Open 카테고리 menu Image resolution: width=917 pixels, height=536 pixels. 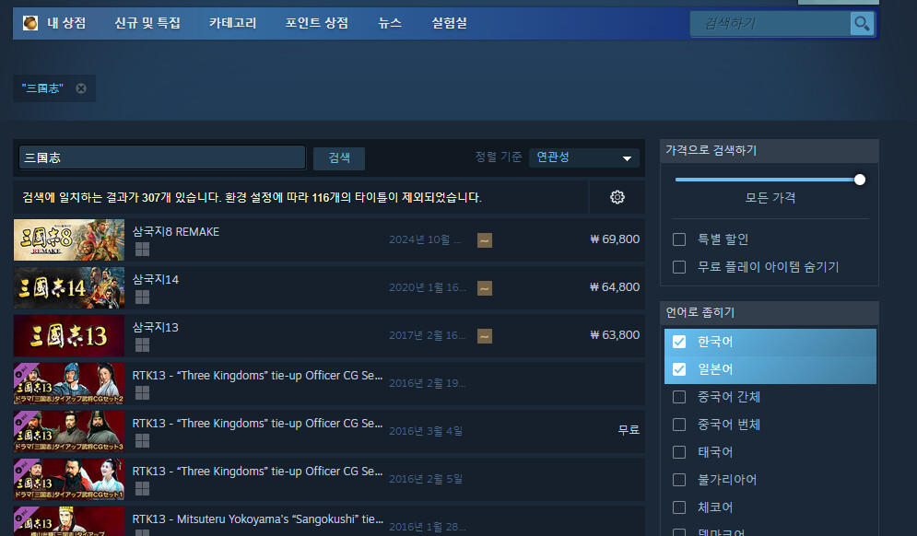pos(233,23)
